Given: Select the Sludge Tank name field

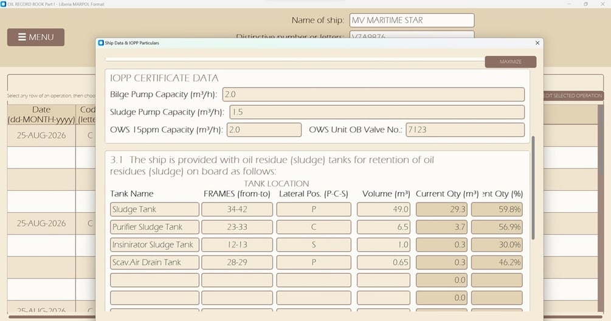Looking at the screenshot, I should click(x=154, y=209).
